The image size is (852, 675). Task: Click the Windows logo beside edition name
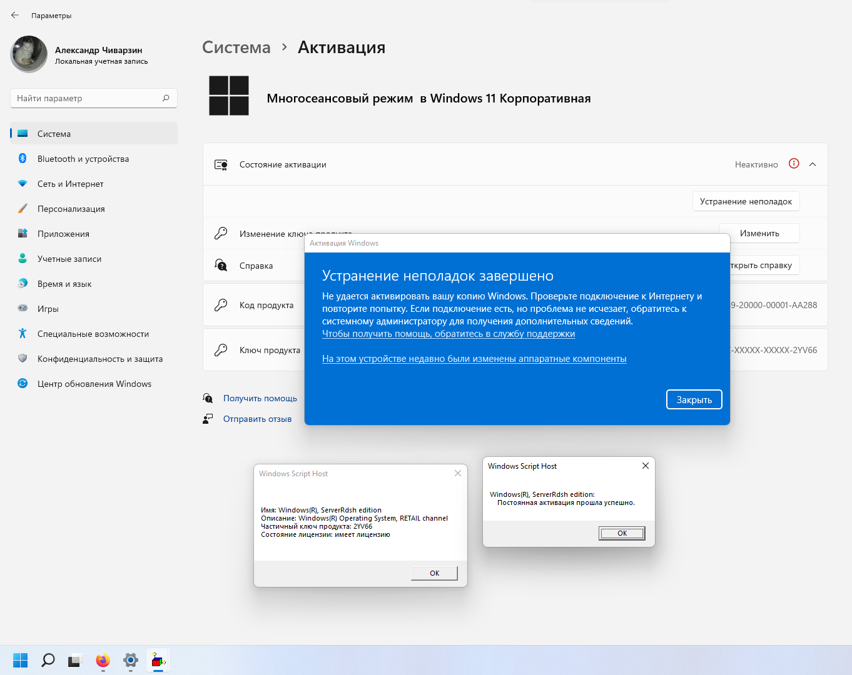click(x=229, y=96)
